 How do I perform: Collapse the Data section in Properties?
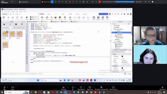[x=112, y=54]
